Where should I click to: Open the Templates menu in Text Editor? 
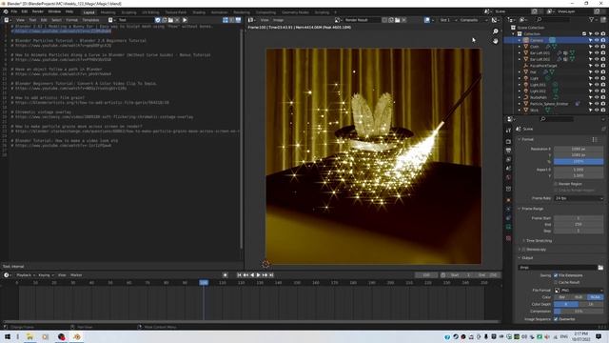(90, 20)
